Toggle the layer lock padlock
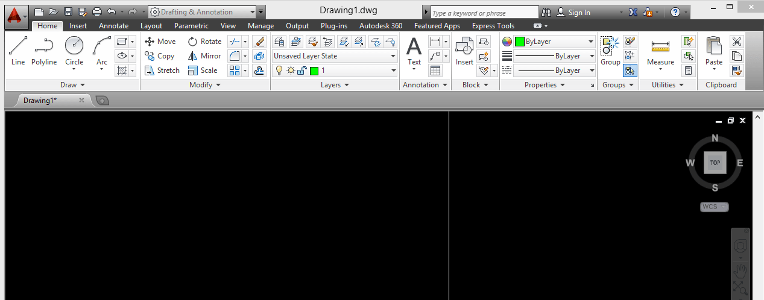764x300 pixels. click(302, 70)
